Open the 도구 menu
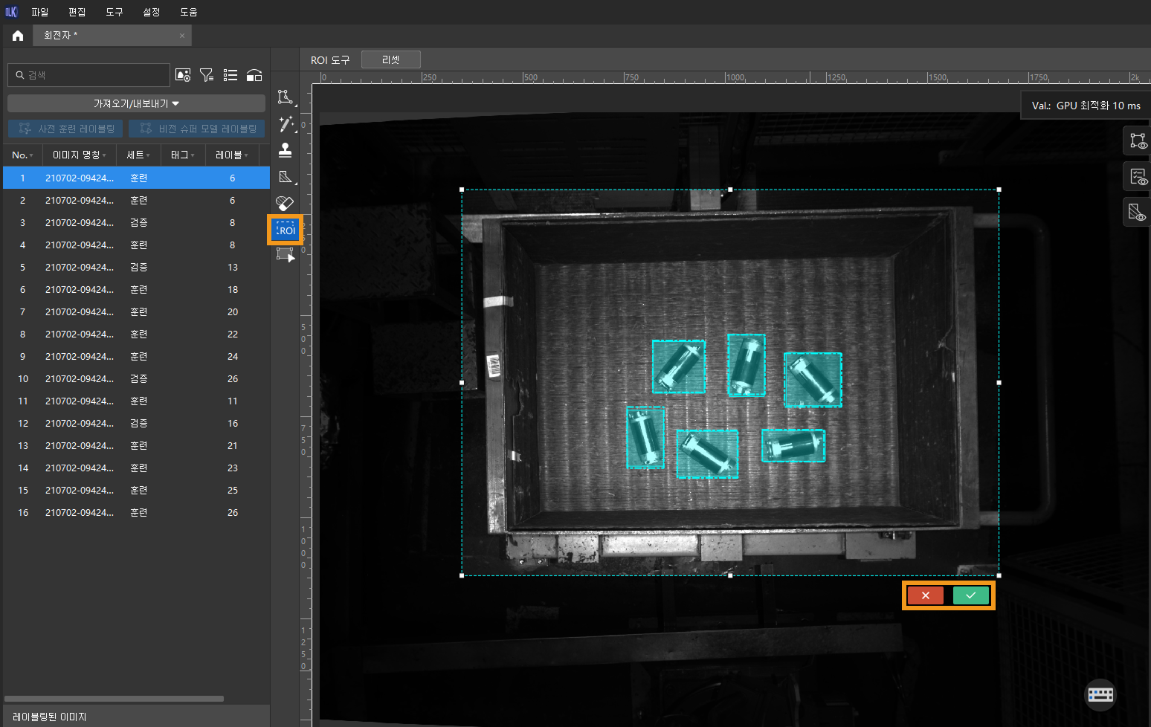Image resolution: width=1151 pixels, height=727 pixels. coord(114,12)
